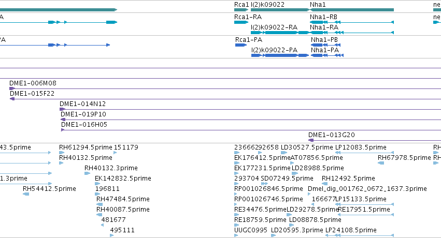441x238 pixels.
Task: Select the RH67978.5prime EST glyph
Action: click(381, 163)
